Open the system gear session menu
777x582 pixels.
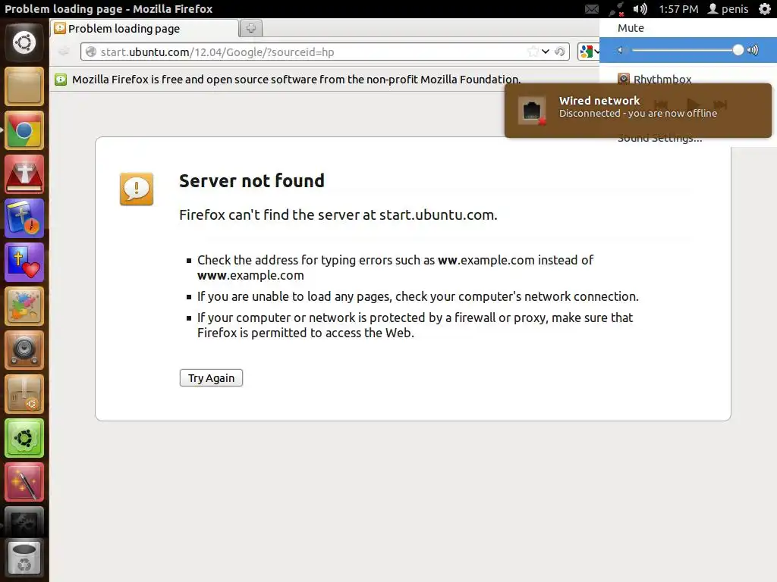coord(765,9)
